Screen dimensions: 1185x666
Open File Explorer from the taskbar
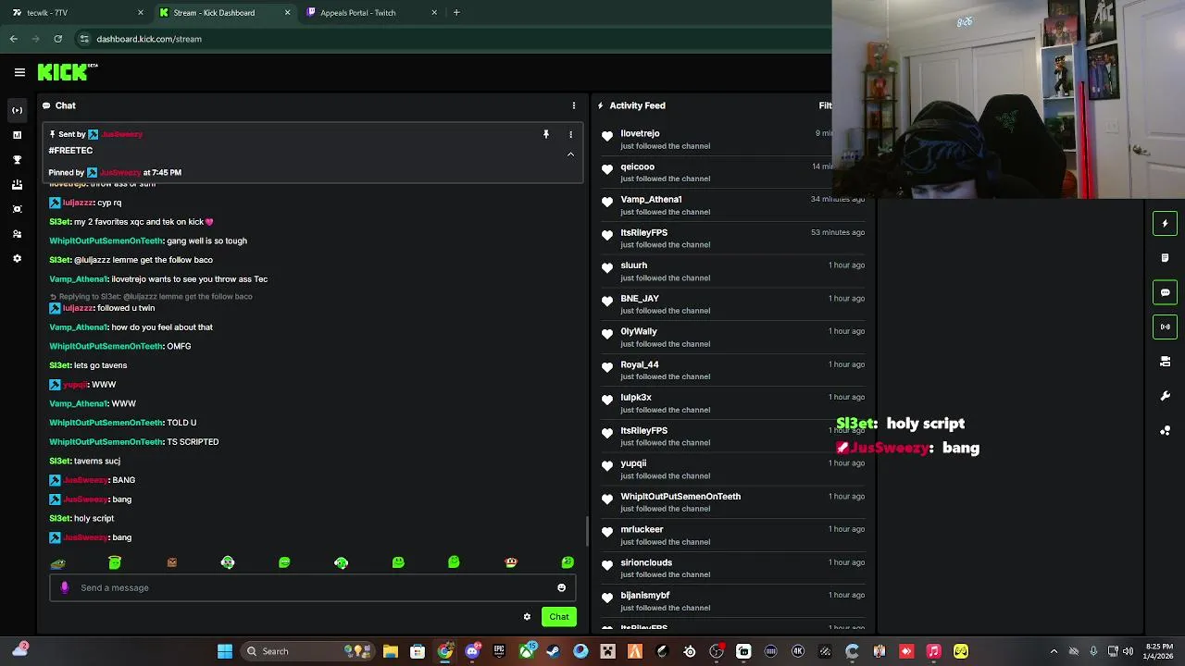point(390,651)
